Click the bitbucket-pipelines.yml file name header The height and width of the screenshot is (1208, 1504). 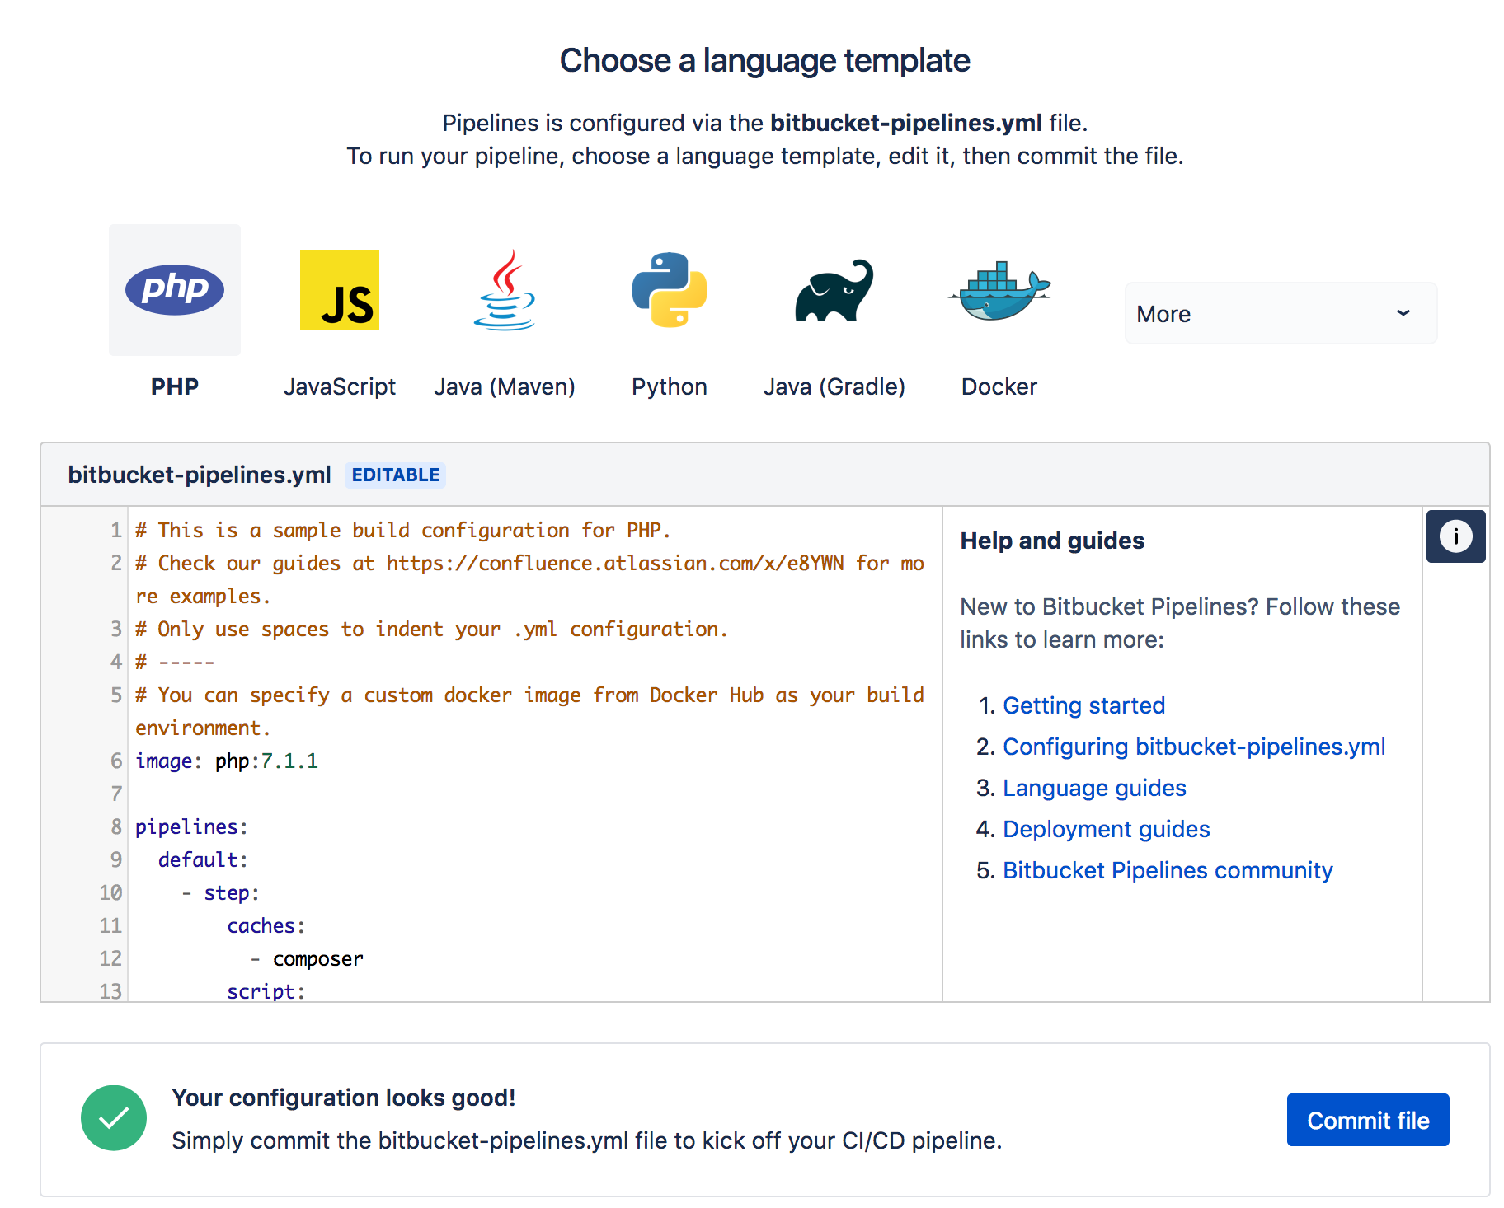200,475
